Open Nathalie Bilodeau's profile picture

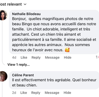(3, 15)
